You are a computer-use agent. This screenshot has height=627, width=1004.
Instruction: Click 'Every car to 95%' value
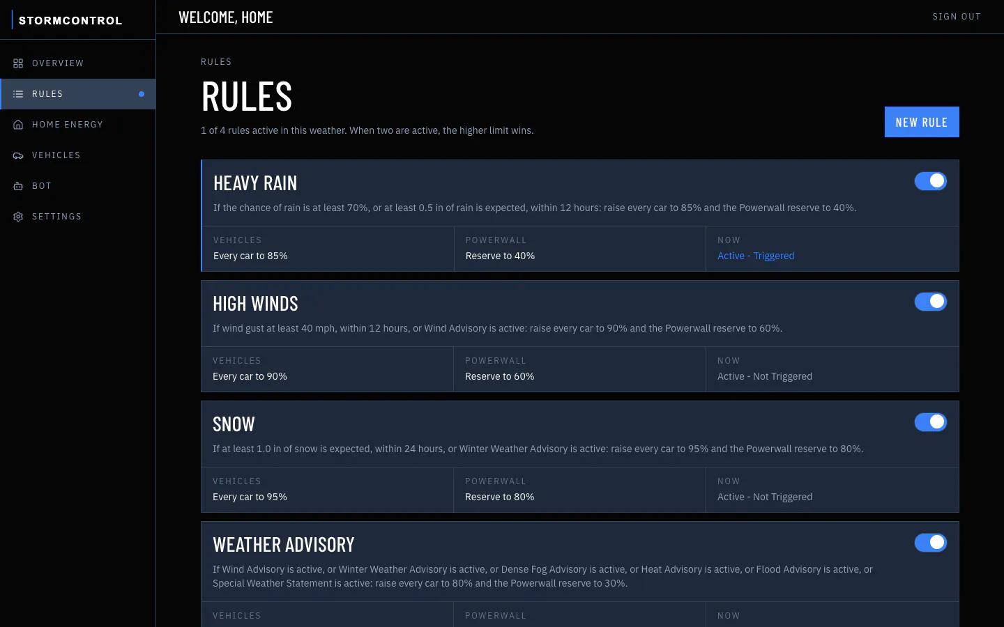click(250, 497)
